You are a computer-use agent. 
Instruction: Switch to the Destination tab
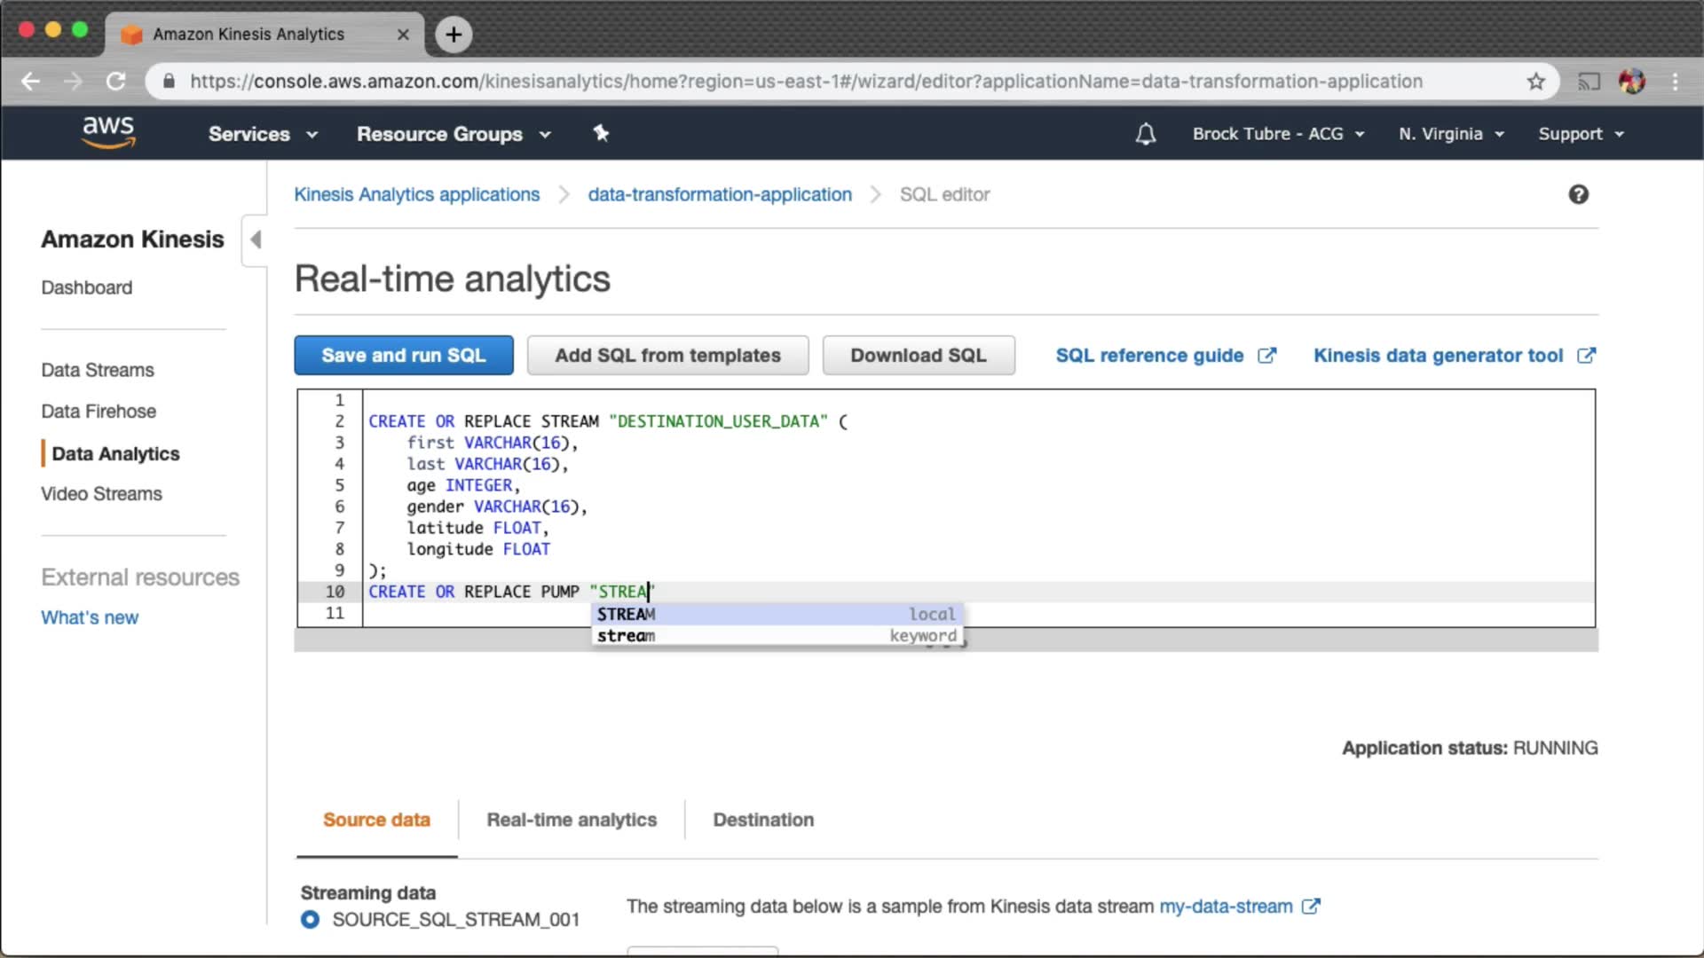click(x=763, y=820)
